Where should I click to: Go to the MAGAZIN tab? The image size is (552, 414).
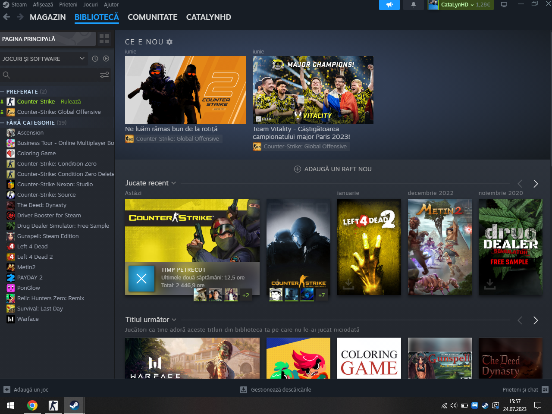click(47, 17)
